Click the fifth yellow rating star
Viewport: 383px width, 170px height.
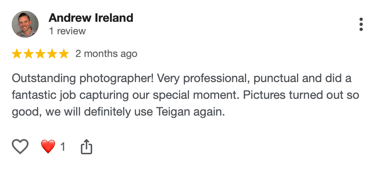(x=64, y=54)
